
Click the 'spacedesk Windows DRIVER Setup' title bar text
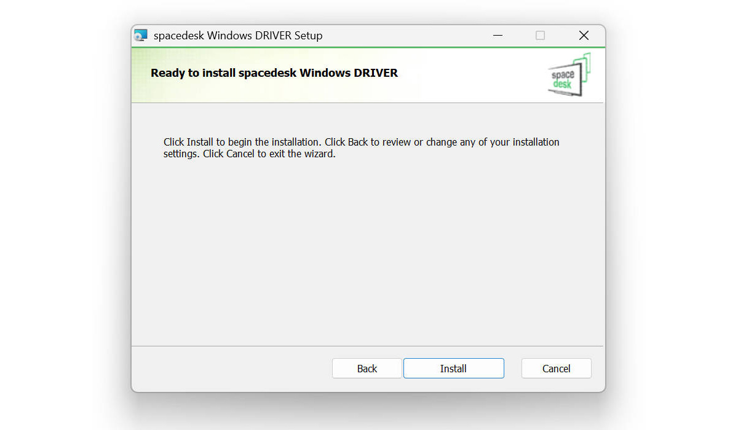[x=238, y=36]
